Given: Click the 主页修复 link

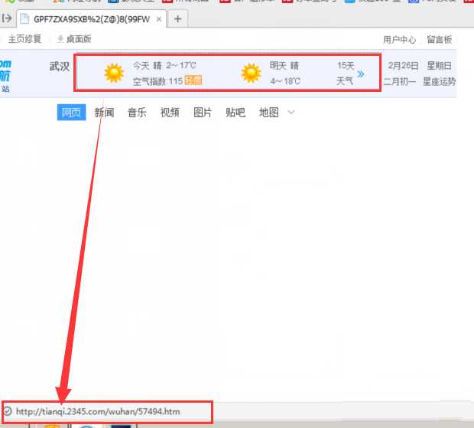Looking at the screenshot, I should [24, 39].
